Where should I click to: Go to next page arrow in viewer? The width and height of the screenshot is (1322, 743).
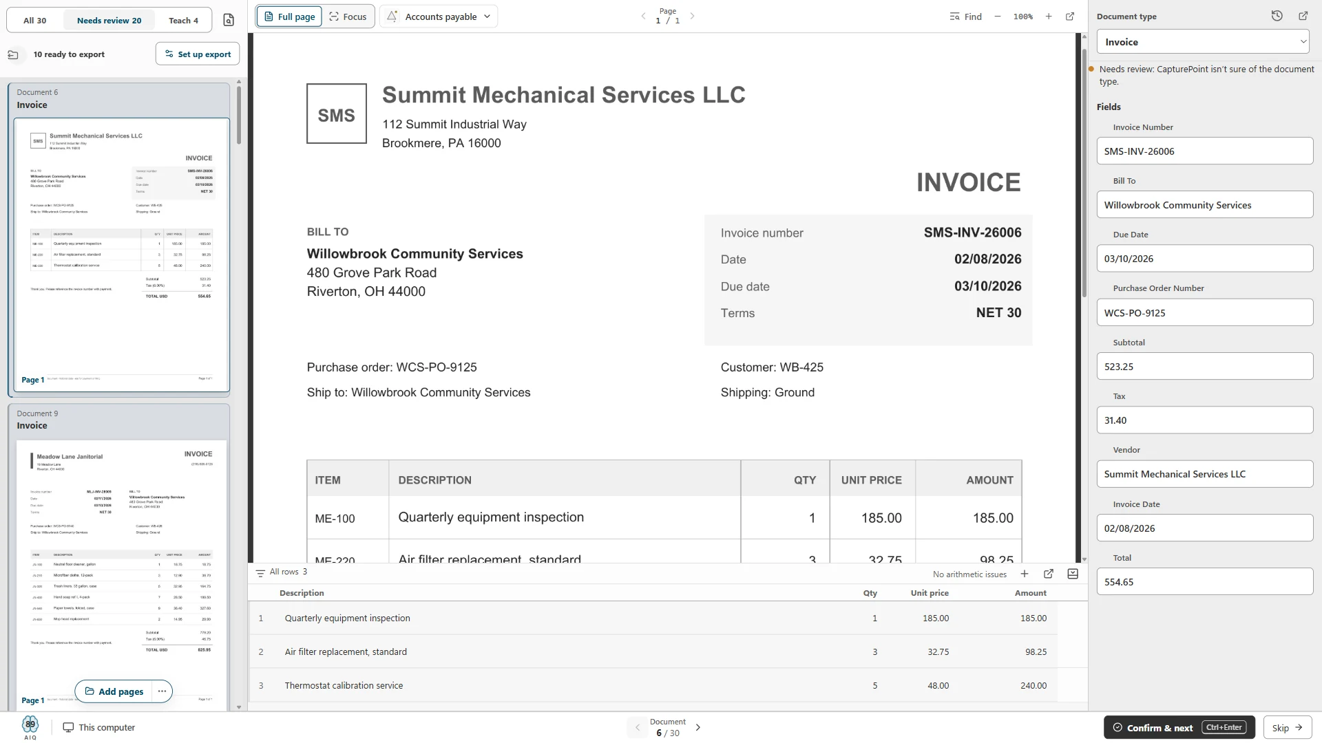pos(693,16)
